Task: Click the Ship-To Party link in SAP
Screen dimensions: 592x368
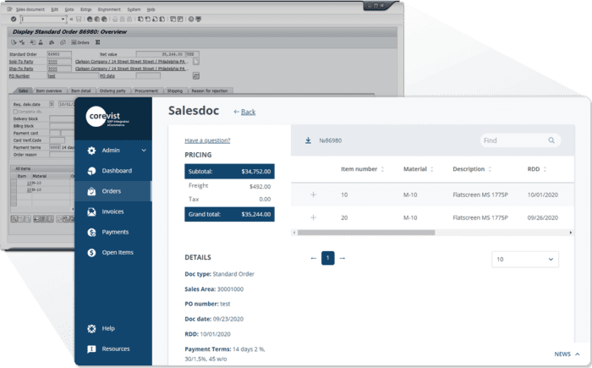Action: (x=21, y=69)
